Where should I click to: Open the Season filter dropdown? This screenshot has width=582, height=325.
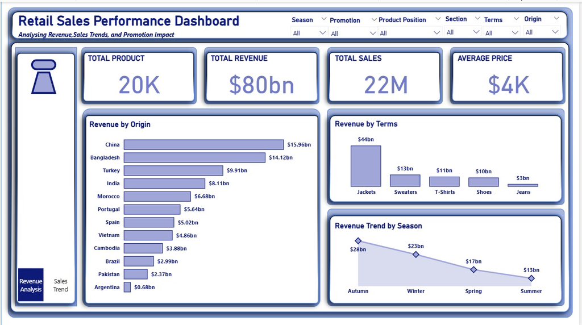tap(309, 33)
